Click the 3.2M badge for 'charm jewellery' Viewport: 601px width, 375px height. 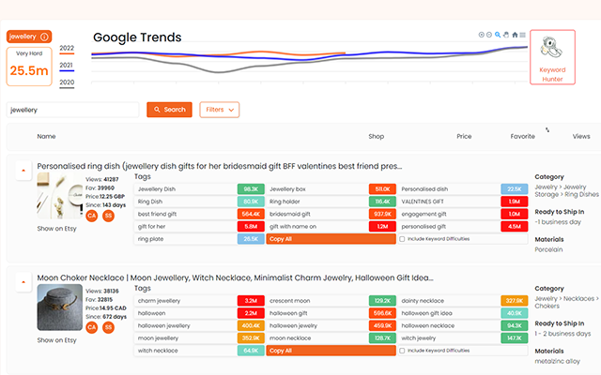coord(251,301)
